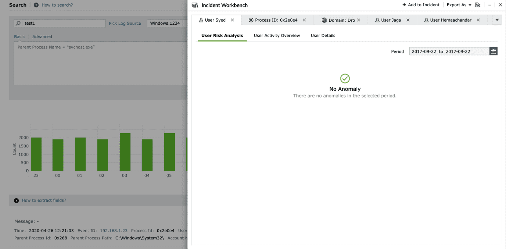Click the user icon on the User Syed tab
The height and width of the screenshot is (249, 506).
[x=201, y=20]
